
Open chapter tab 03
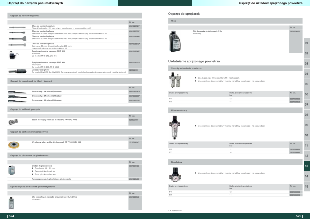(x=307, y=63)
